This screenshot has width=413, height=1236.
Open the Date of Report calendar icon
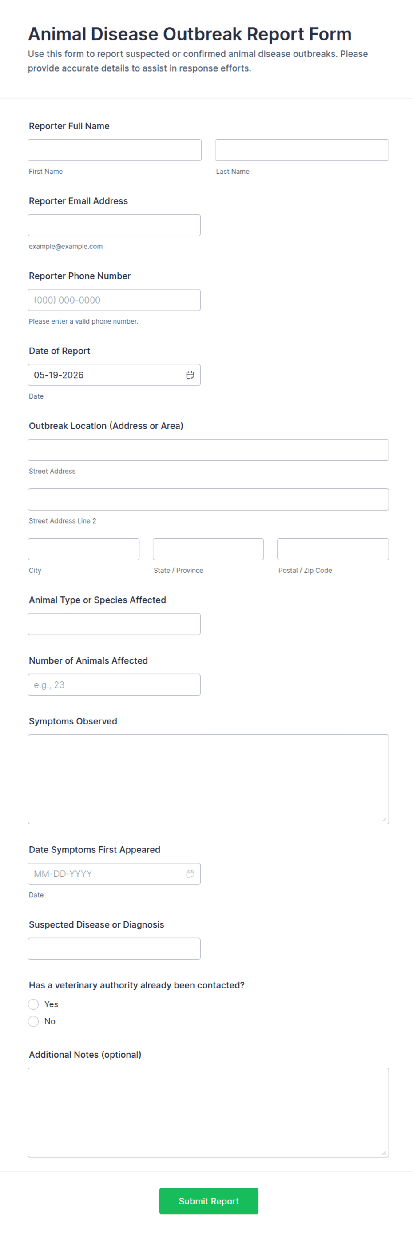[x=190, y=375]
